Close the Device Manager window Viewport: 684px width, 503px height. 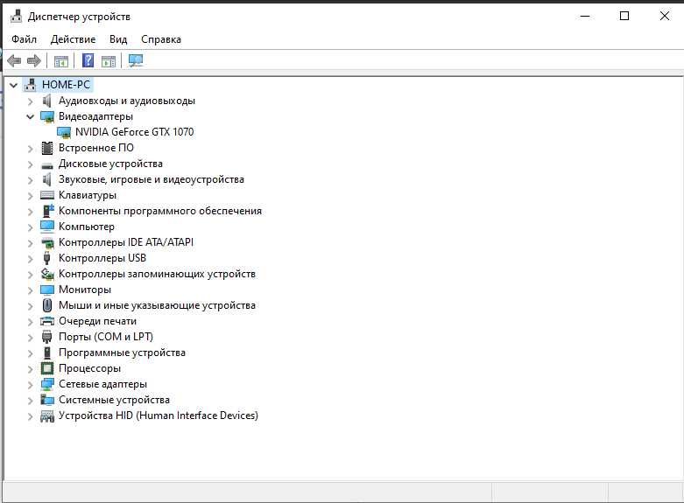pos(665,16)
